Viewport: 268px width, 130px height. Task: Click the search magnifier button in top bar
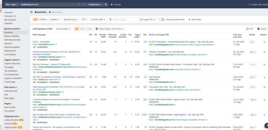[106, 5]
